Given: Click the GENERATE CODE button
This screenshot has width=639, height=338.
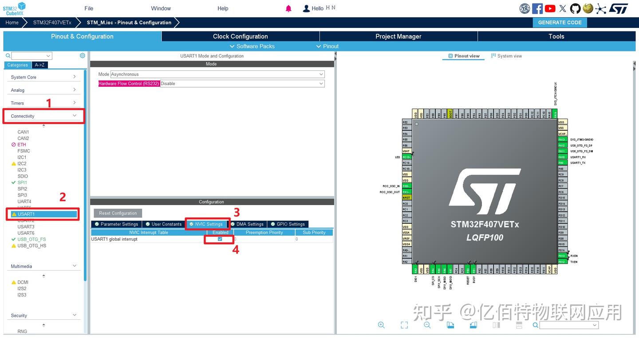Looking at the screenshot, I should (560, 22).
